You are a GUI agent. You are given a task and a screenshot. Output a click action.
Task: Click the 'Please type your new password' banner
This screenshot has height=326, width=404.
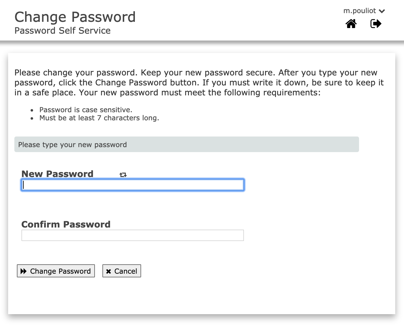point(186,145)
